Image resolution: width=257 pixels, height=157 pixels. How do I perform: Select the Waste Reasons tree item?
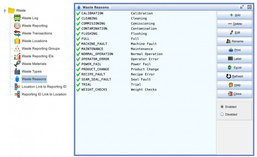(x=34, y=79)
